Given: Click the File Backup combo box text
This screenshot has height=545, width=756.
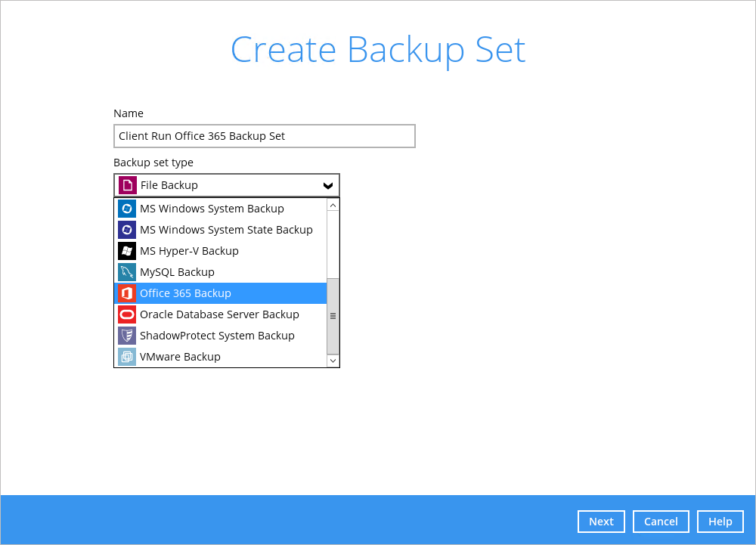Looking at the screenshot, I should click(x=169, y=185).
